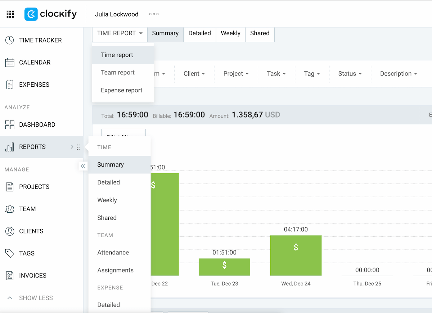The image size is (432, 313).
Task: Click the SHOW LESS link
Action: [x=36, y=298]
